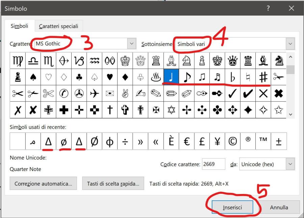Open the Sottoinsieme subset dropdown
This screenshot has height=218, width=304.
tap(290, 43)
